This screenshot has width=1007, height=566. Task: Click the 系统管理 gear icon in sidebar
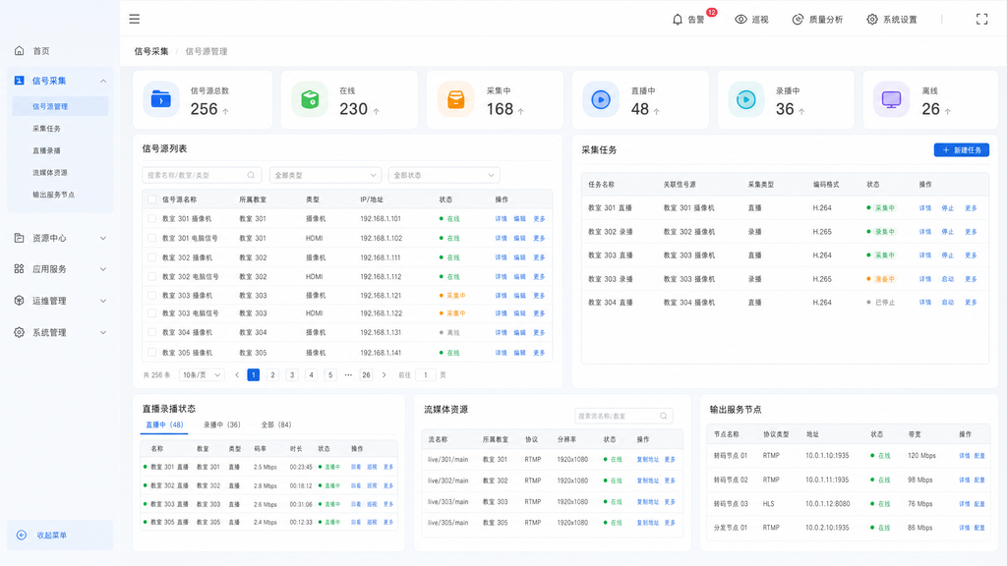[x=20, y=332]
